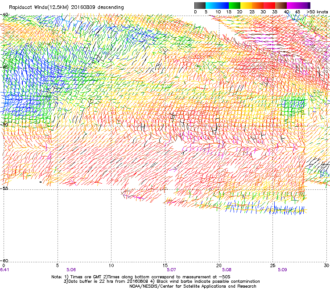Click the magenta 40-45 knots legend swatch
This screenshot has width=330, height=289.
point(293,5)
